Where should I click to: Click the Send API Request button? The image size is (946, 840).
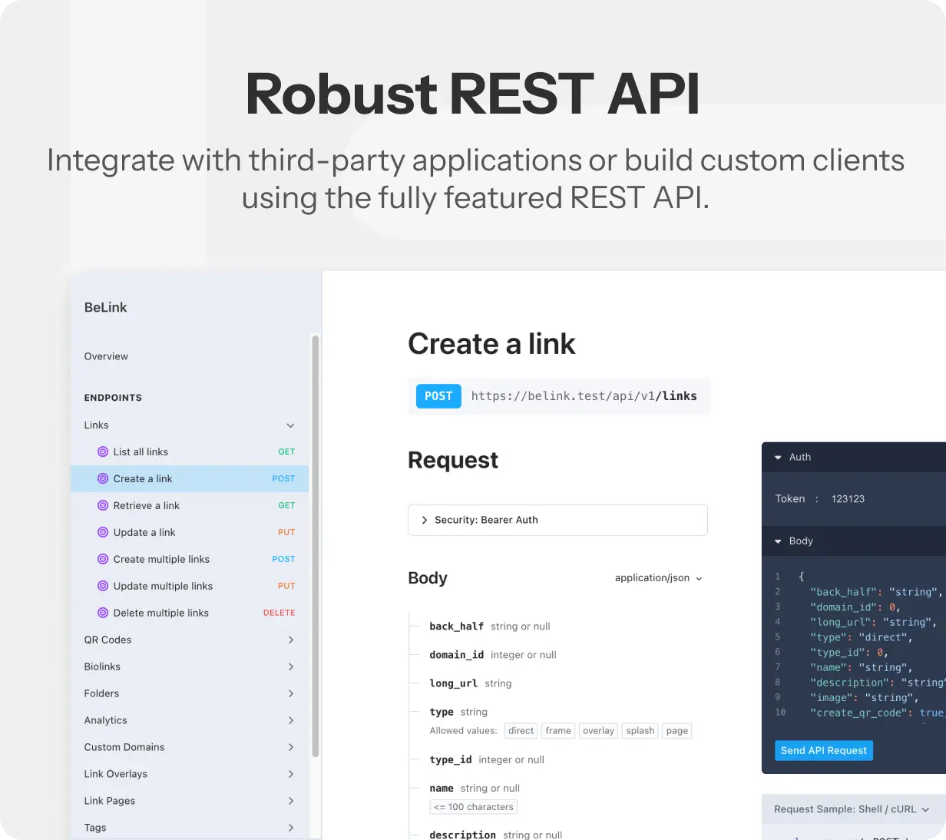pos(824,750)
